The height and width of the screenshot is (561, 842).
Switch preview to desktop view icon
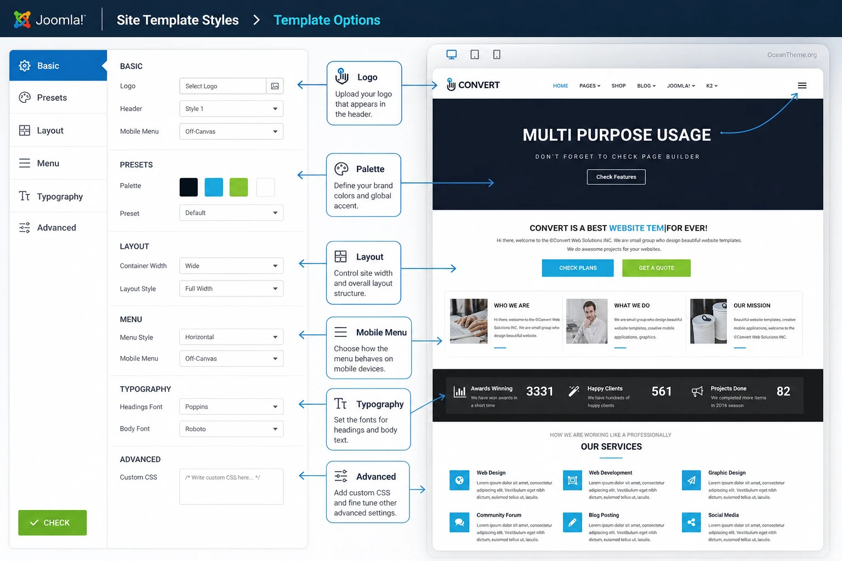coord(452,54)
